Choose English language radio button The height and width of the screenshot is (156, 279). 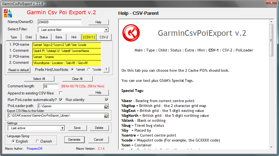click(13, 141)
